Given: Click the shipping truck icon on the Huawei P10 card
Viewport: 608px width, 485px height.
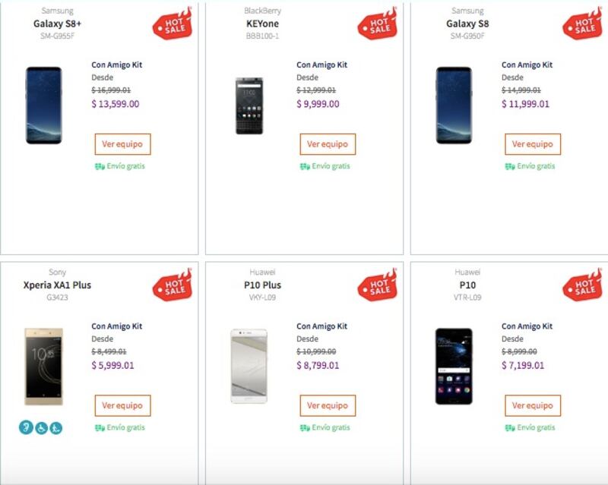Looking at the screenshot, I should [509, 427].
